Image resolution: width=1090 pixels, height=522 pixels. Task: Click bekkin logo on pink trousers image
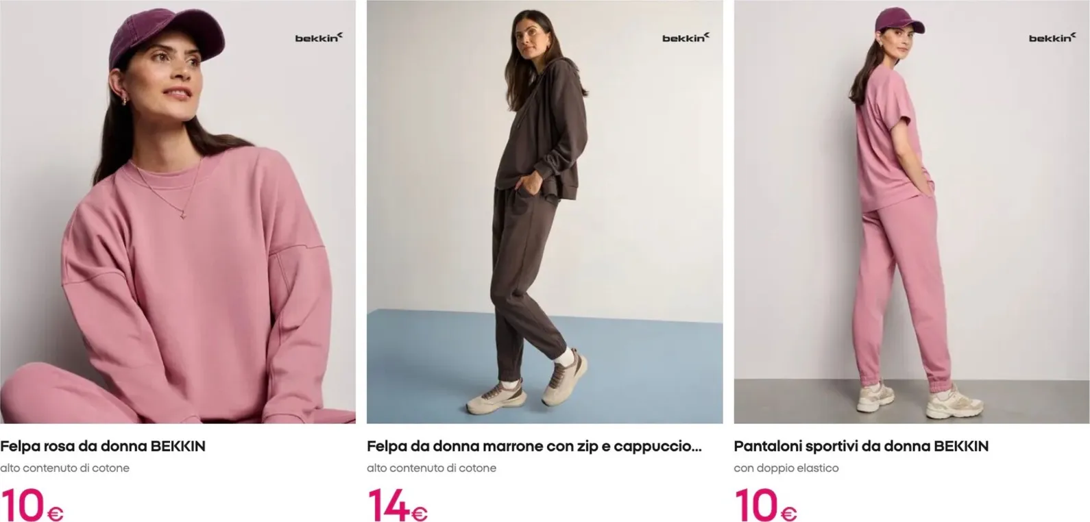(x=1052, y=37)
